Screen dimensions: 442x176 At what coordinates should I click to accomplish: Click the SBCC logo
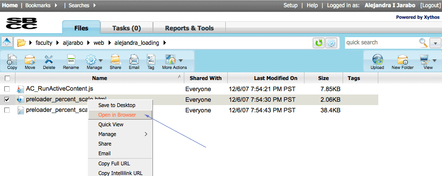(x=22, y=23)
